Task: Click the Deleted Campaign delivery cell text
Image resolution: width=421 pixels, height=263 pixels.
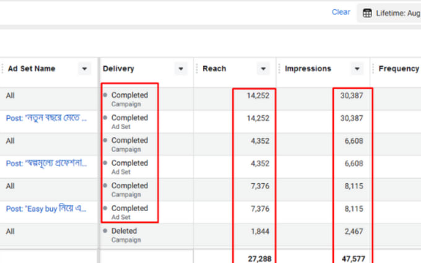Action: [x=126, y=235]
